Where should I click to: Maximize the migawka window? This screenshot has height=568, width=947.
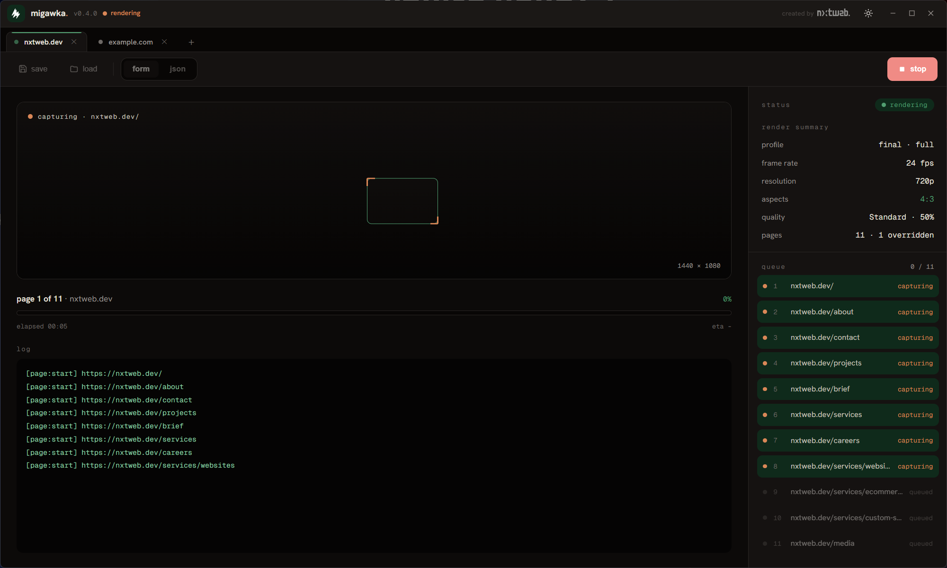pyautogui.click(x=912, y=13)
